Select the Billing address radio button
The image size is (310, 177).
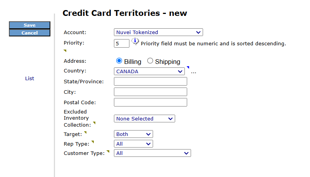coord(119,61)
